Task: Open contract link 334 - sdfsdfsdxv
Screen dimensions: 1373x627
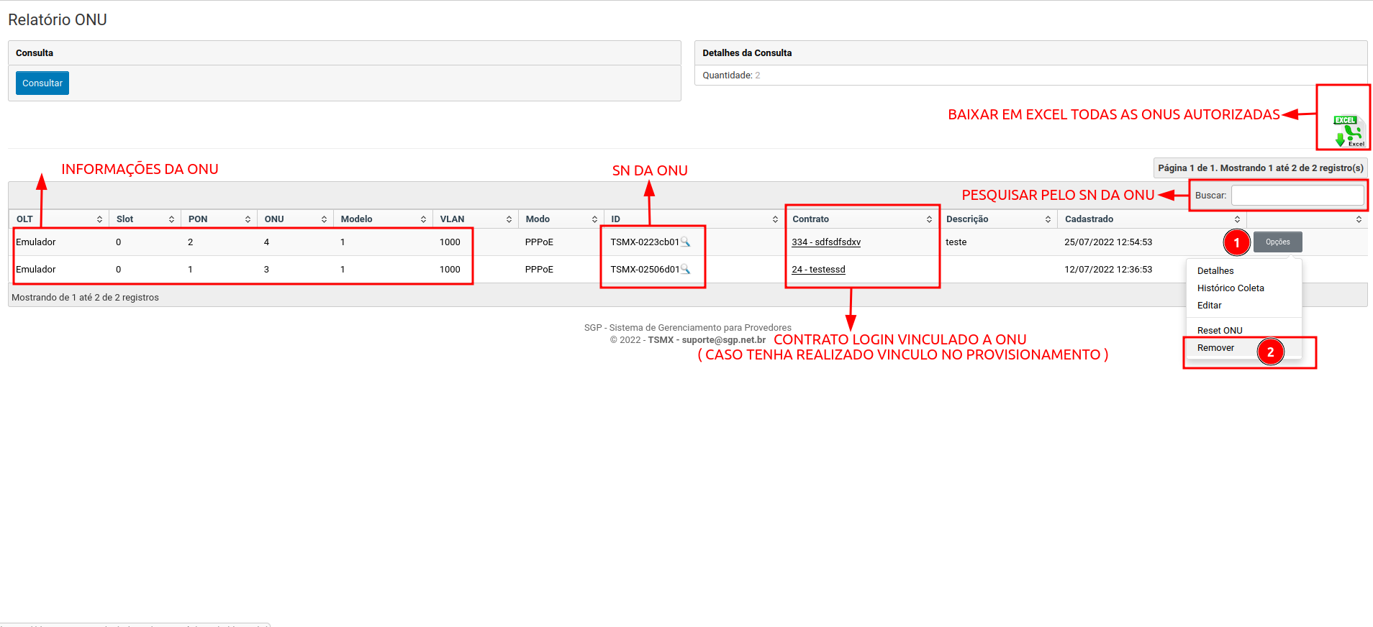Action: (x=826, y=242)
